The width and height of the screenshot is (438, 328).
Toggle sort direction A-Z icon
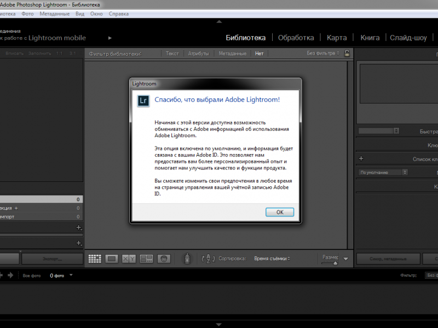pos(209,259)
